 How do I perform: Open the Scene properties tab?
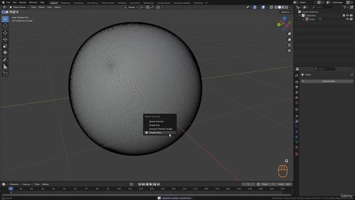pos(297,98)
